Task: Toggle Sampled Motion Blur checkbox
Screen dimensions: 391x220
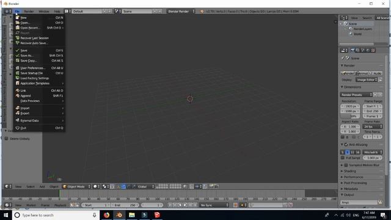Action: pos(346,165)
